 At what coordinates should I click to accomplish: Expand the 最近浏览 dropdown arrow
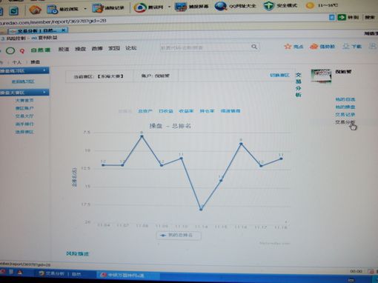[85, 9]
